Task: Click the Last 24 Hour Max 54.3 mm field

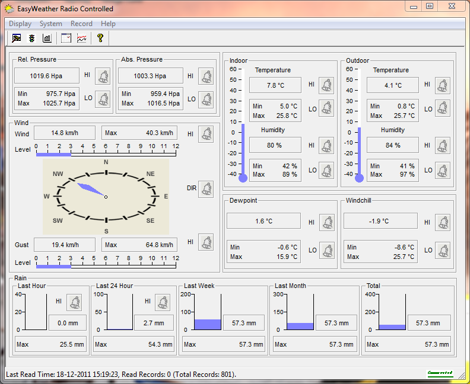Action: 134,344
